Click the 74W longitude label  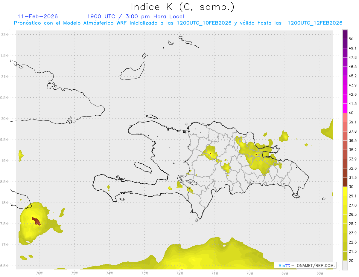pos(109,273)
